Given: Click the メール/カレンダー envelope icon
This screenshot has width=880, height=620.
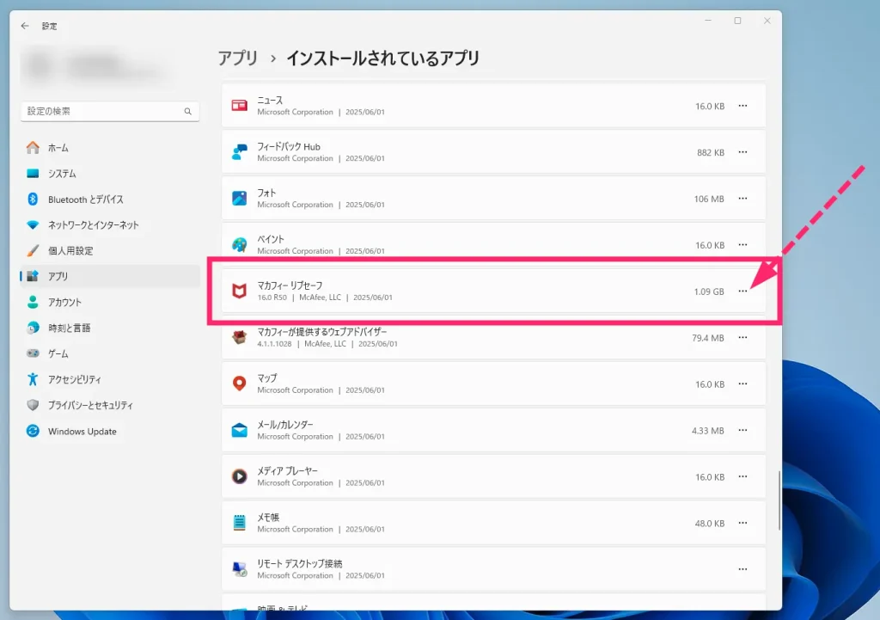Looking at the screenshot, I should coord(240,430).
